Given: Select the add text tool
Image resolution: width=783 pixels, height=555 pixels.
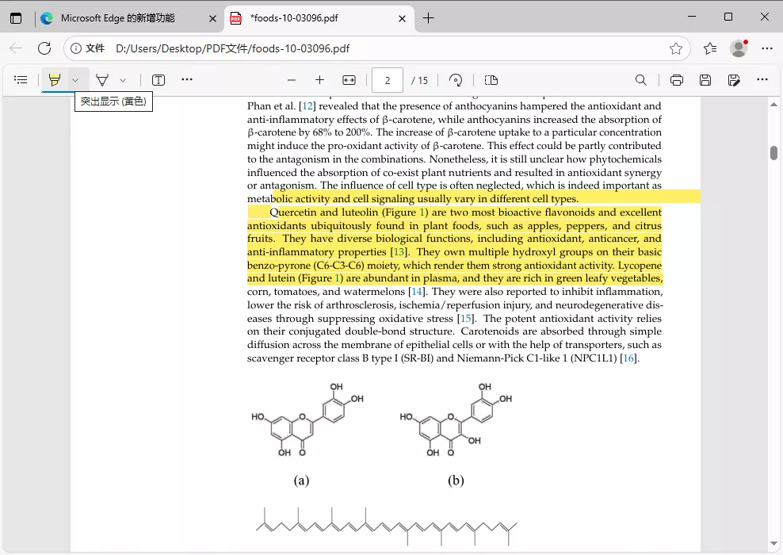Looking at the screenshot, I should point(159,80).
